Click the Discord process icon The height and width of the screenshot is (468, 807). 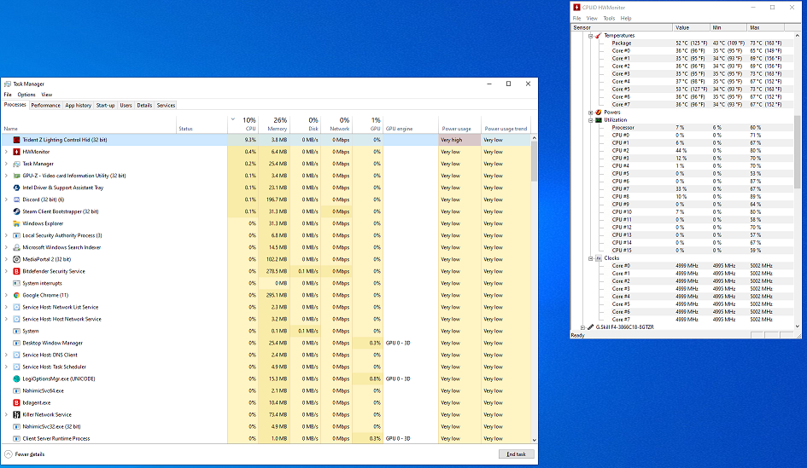point(16,199)
